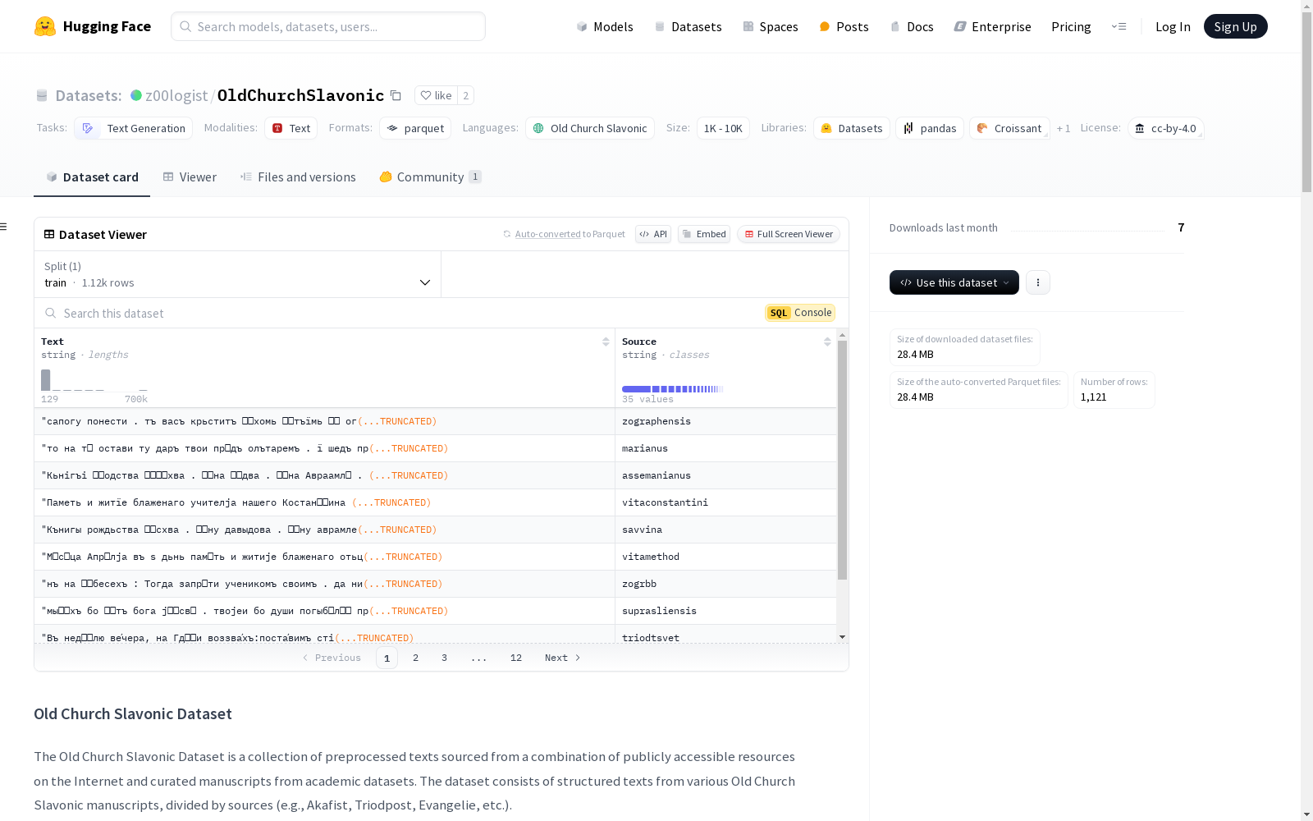1313x821 pixels.
Task: Open the Files and versions tab
Action: (x=298, y=177)
